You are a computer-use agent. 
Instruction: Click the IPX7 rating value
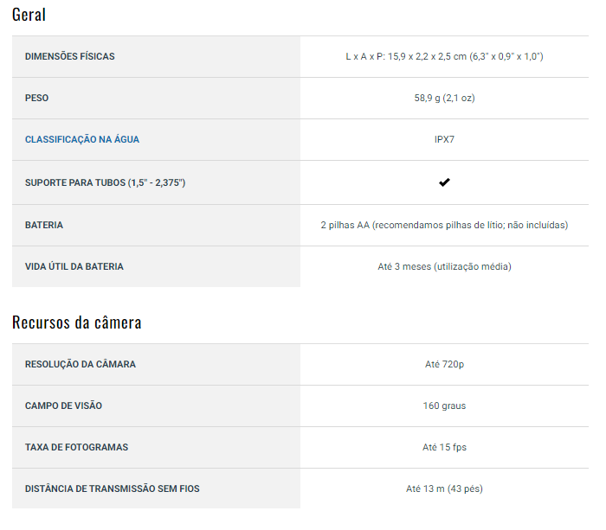tap(444, 139)
